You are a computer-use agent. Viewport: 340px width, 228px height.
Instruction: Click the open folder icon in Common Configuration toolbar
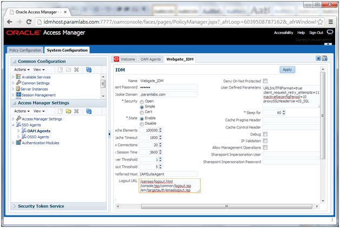(68, 70)
